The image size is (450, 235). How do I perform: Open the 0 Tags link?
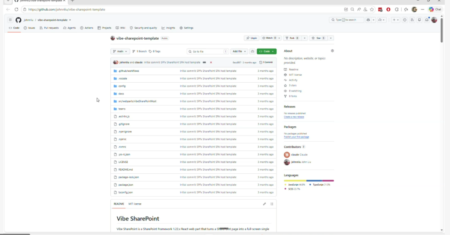(x=154, y=51)
